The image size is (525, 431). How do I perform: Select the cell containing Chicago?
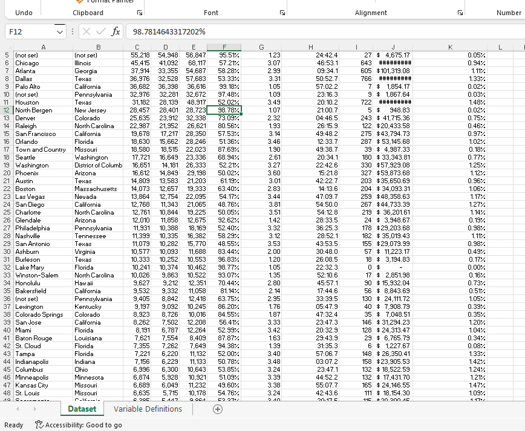[x=43, y=63]
